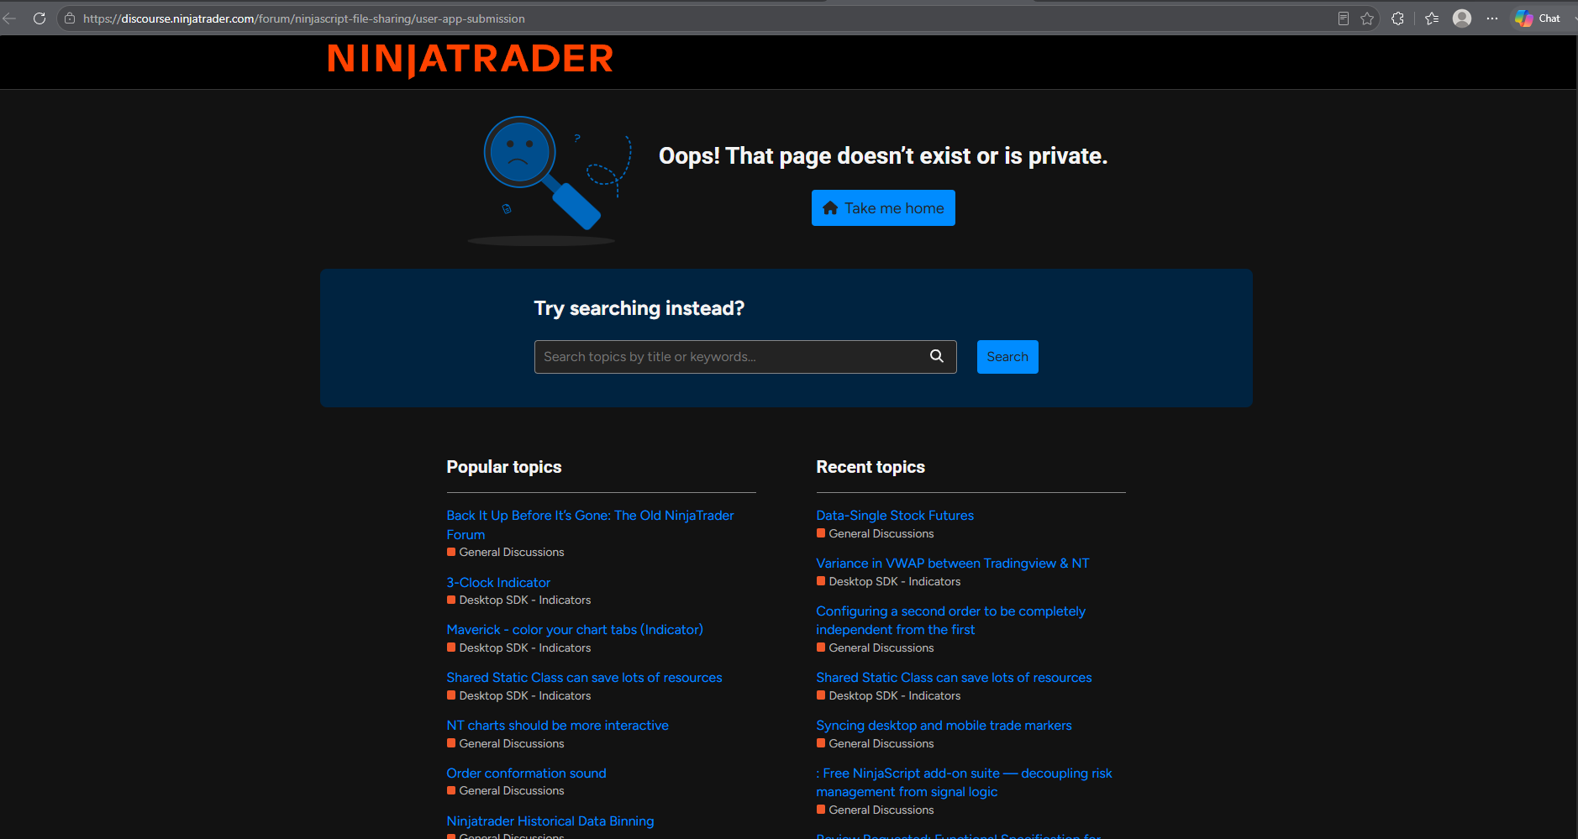The height and width of the screenshot is (839, 1578).
Task: Open General Discussions under 'Free NinjaScript add-on suite'
Action: click(x=875, y=810)
